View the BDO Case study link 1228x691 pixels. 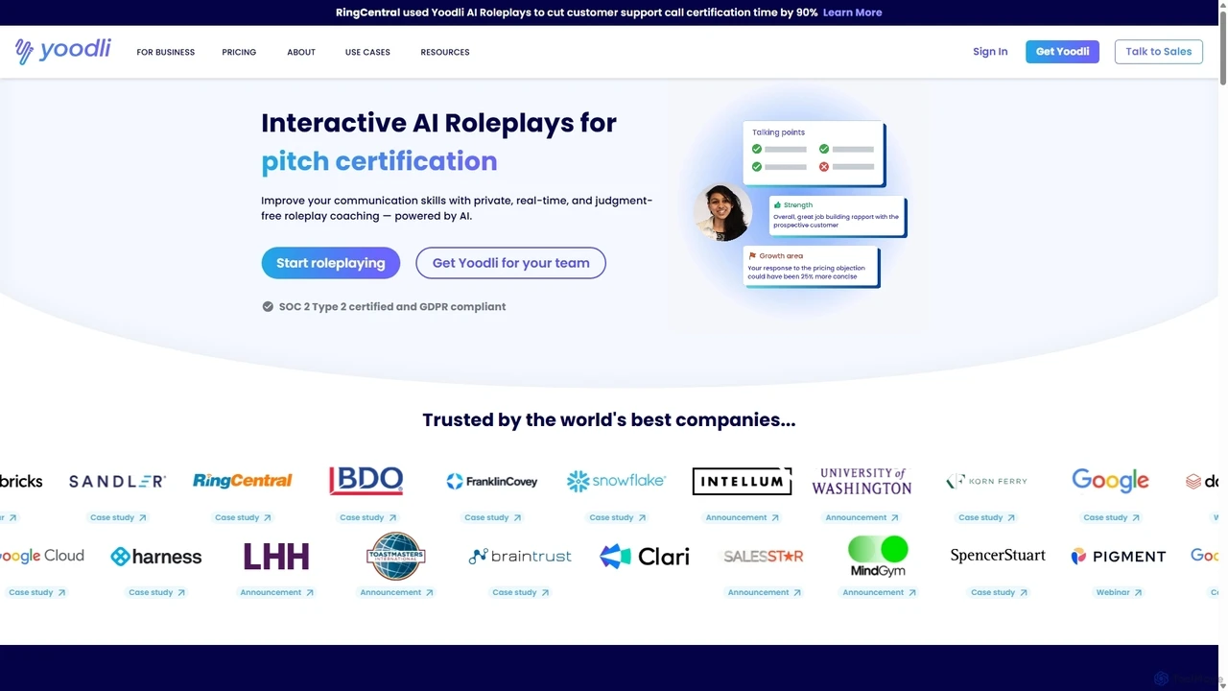367,517
